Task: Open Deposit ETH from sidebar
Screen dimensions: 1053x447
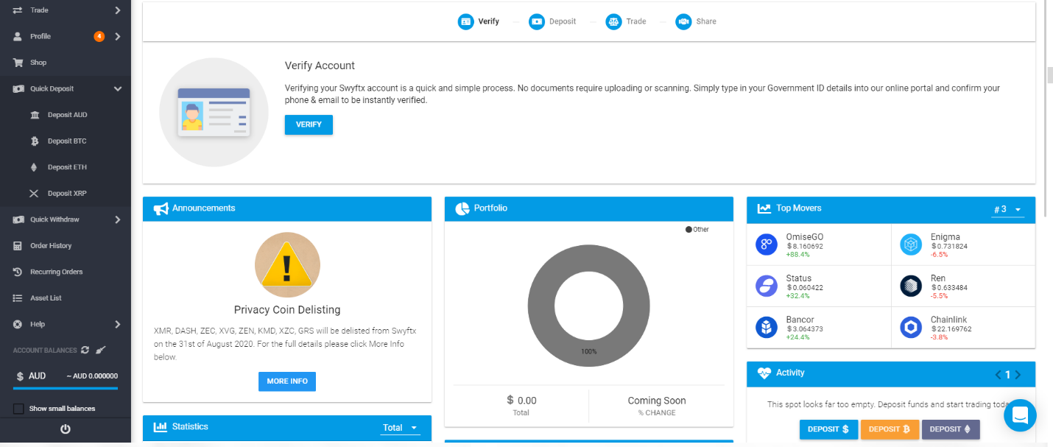Action: click(67, 167)
